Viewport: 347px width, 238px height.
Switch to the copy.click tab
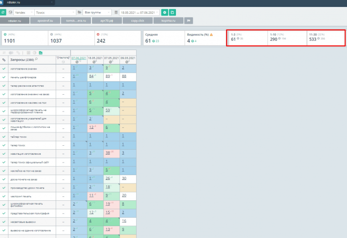pyautogui.click(x=137, y=20)
